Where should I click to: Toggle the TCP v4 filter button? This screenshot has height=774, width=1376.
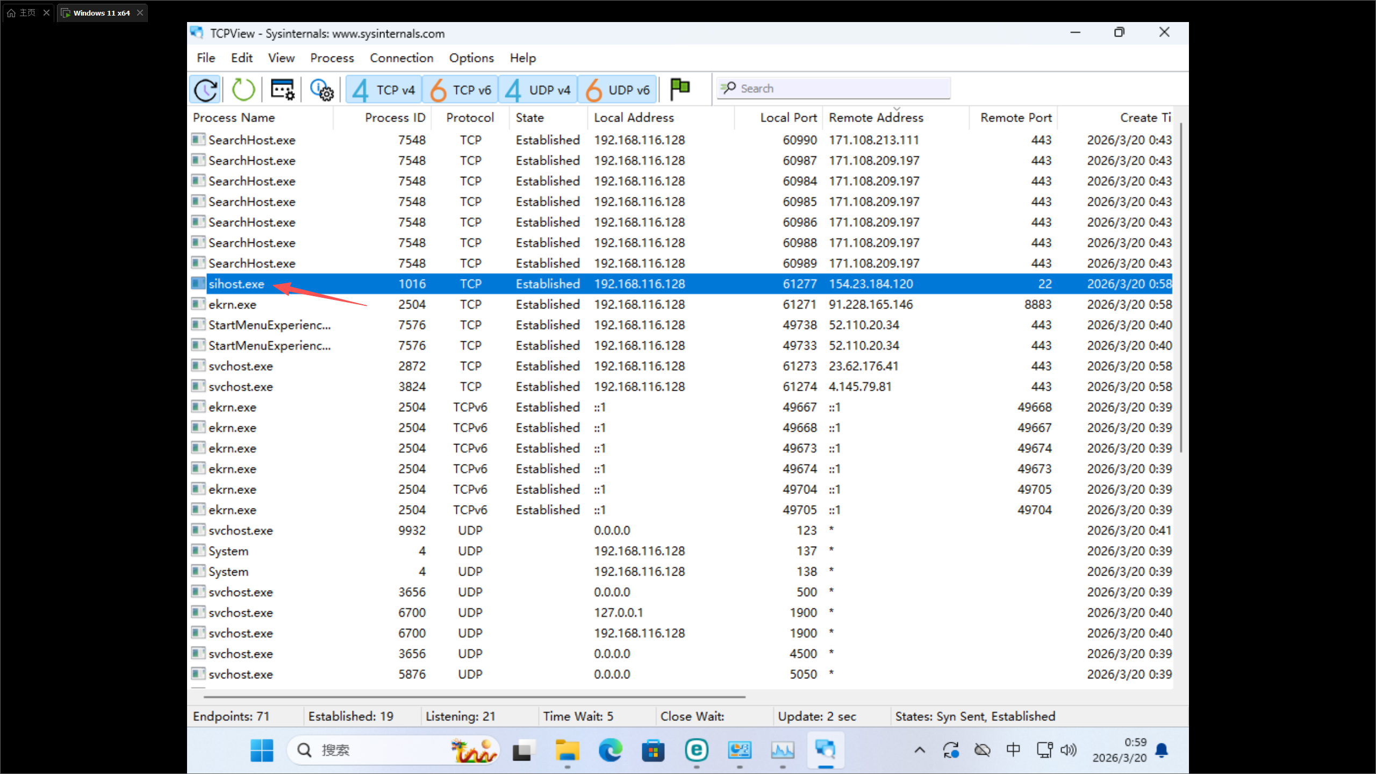pyautogui.click(x=384, y=90)
